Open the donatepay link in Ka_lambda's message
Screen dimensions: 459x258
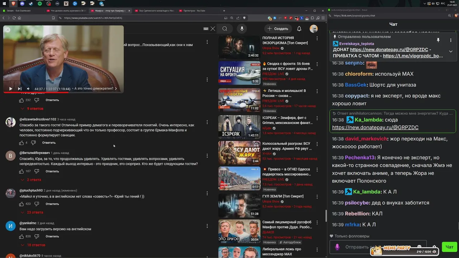tap(375, 127)
